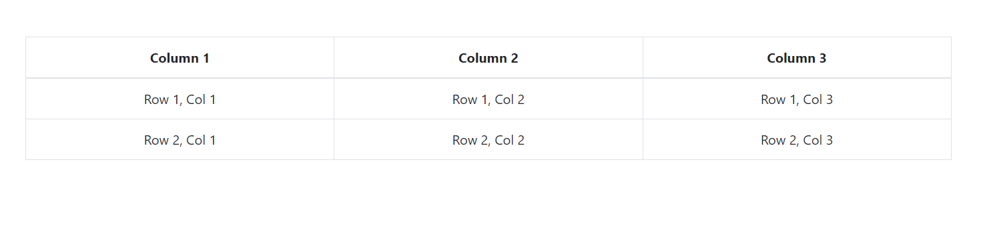Place the cursor on 'Row 2, Col 3' text
991x244 pixels.
click(x=797, y=141)
